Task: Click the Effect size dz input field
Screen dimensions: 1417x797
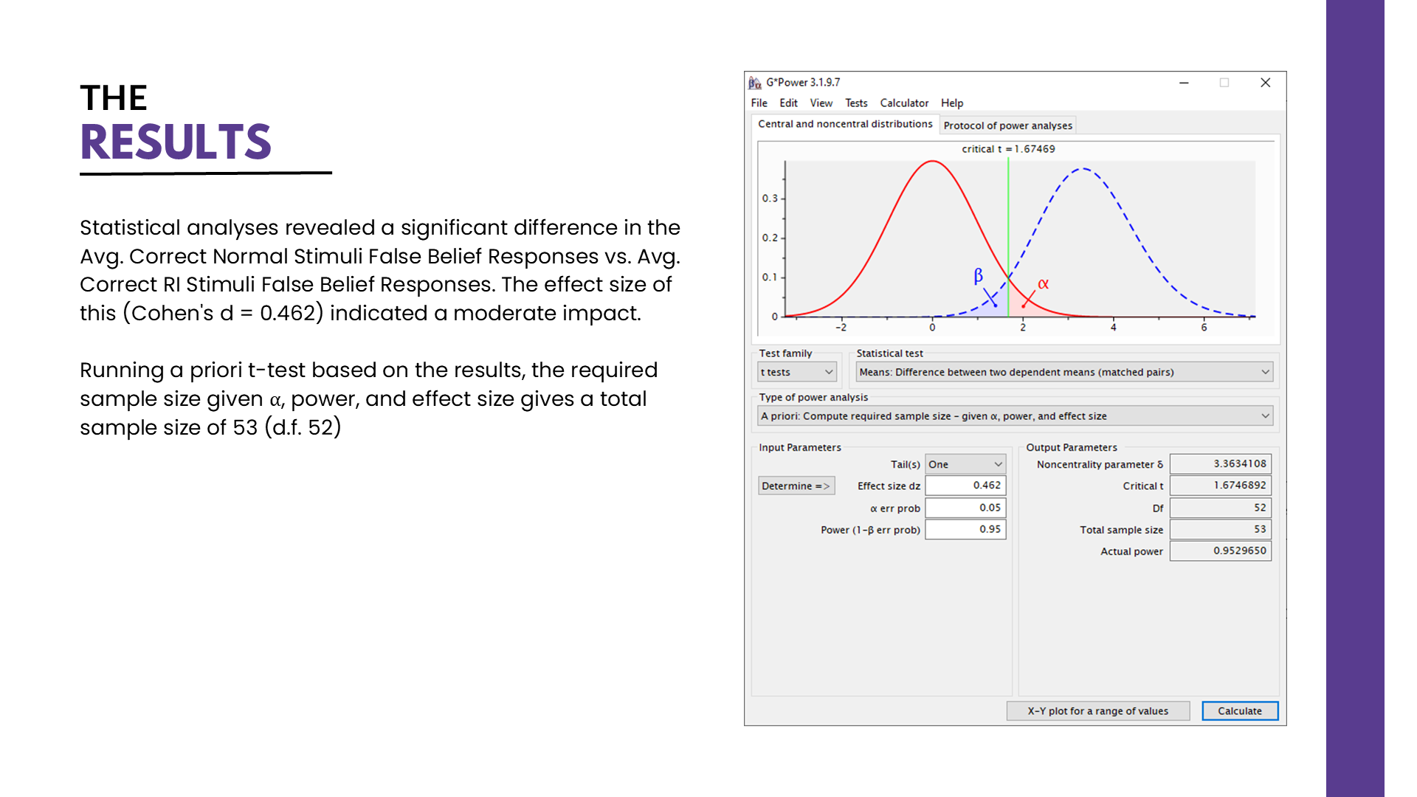Action: pos(965,486)
